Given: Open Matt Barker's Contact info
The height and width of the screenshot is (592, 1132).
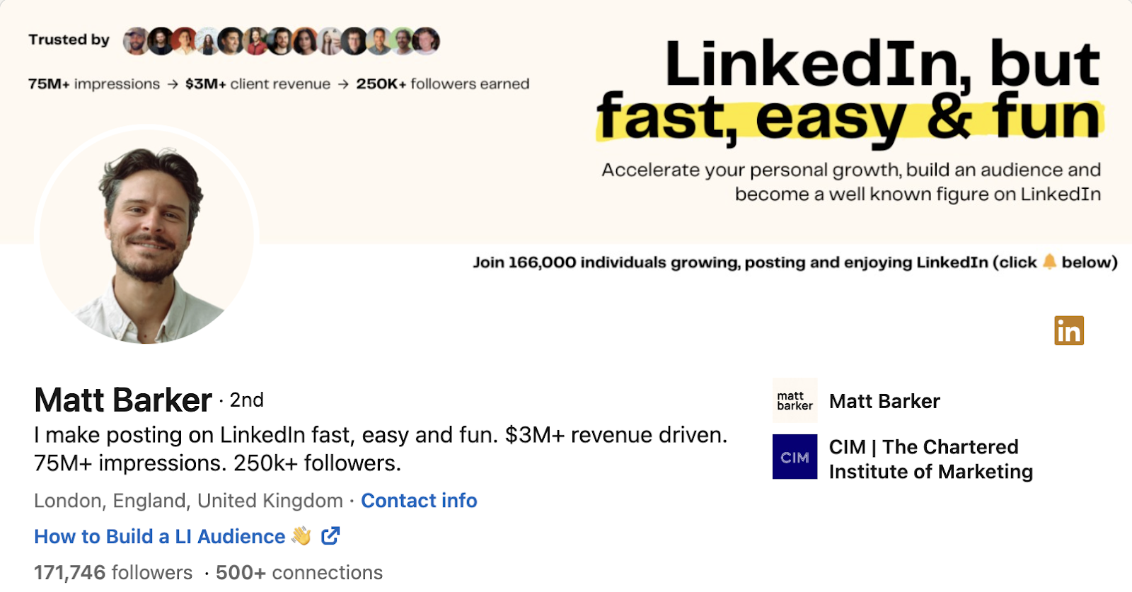Looking at the screenshot, I should 419,501.
